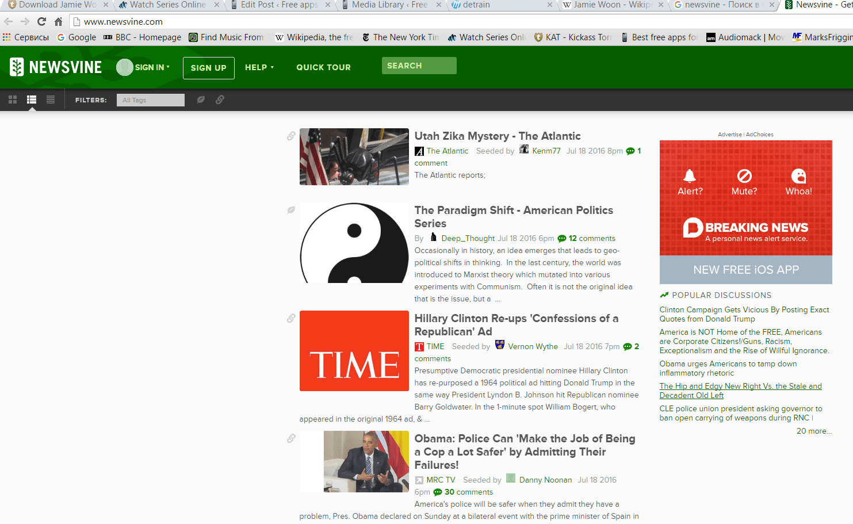Click the NEW FREE iOS APP banner
This screenshot has height=524, width=853.
(x=746, y=270)
